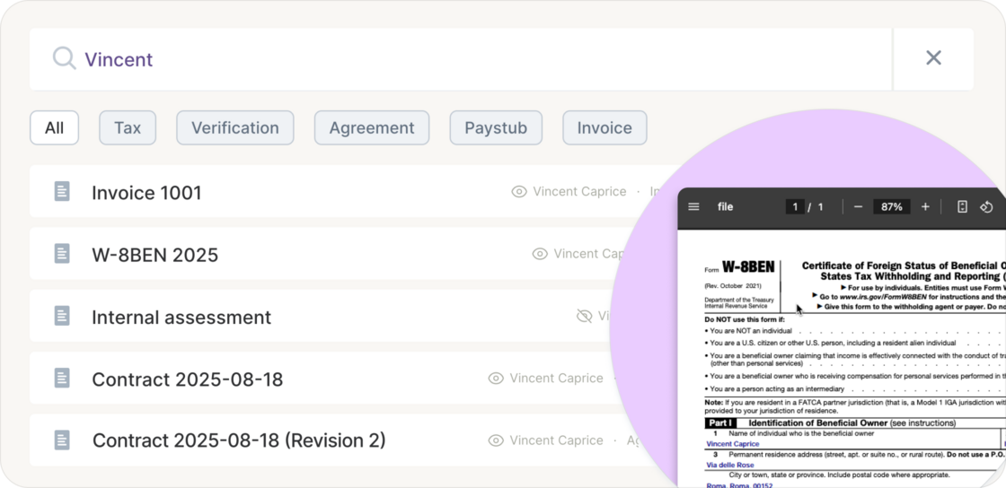Click Vincent Caprice on Contract 2025-08-18 row
The width and height of the screenshot is (1006, 488).
pos(556,378)
